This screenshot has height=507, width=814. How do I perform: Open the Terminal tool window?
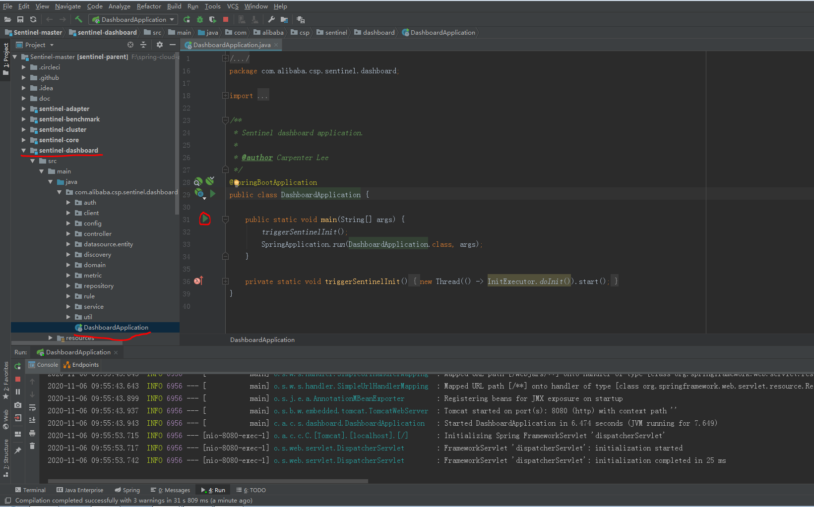tap(30, 490)
